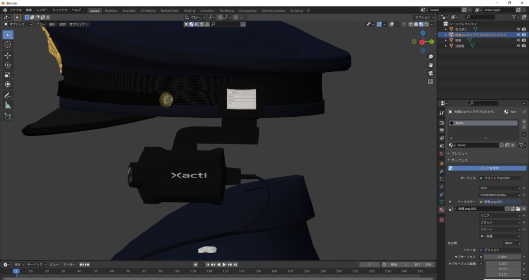The height and width of the screenshot is (280, 529).
Task: Select the 3D Cursor tool
Action: click(8, 44)
